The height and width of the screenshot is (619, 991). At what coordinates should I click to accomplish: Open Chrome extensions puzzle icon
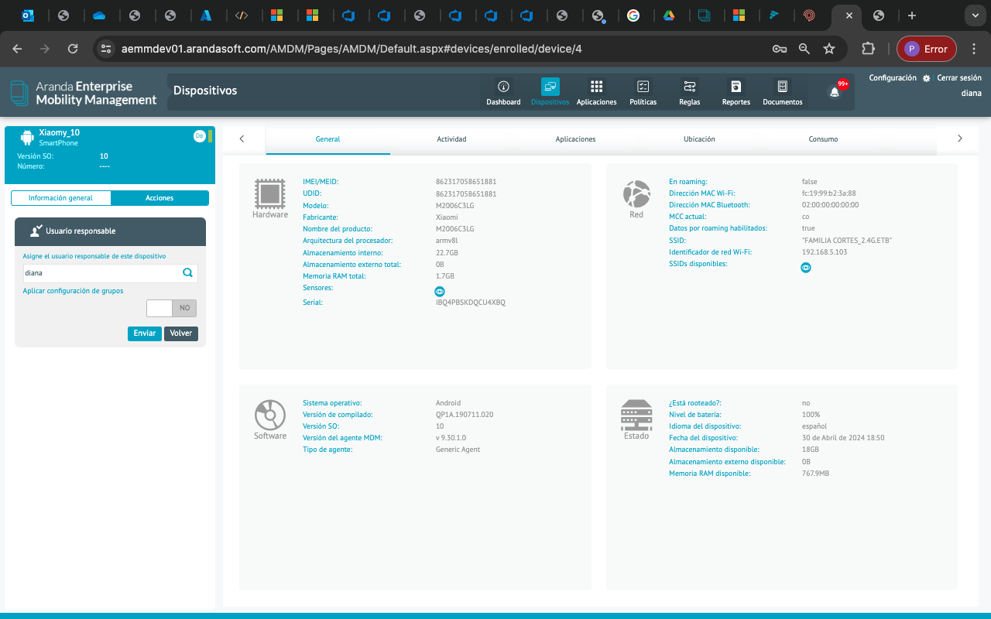869,49
